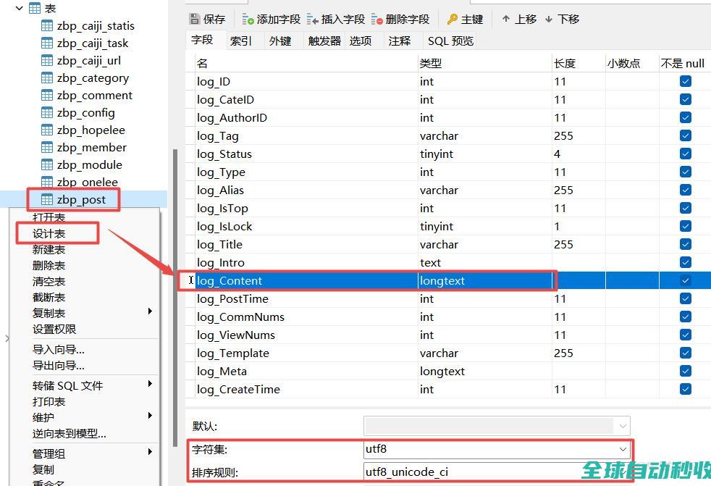
Task: Click the Move Down (下移) arrow
Action: (548, 19)
